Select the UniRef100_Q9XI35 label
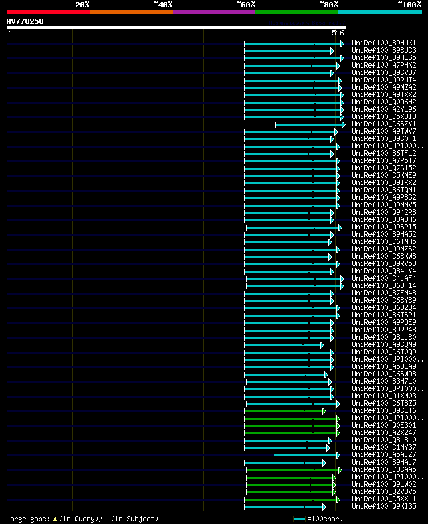This screenshot has height=524, width=428. [384, 507]
